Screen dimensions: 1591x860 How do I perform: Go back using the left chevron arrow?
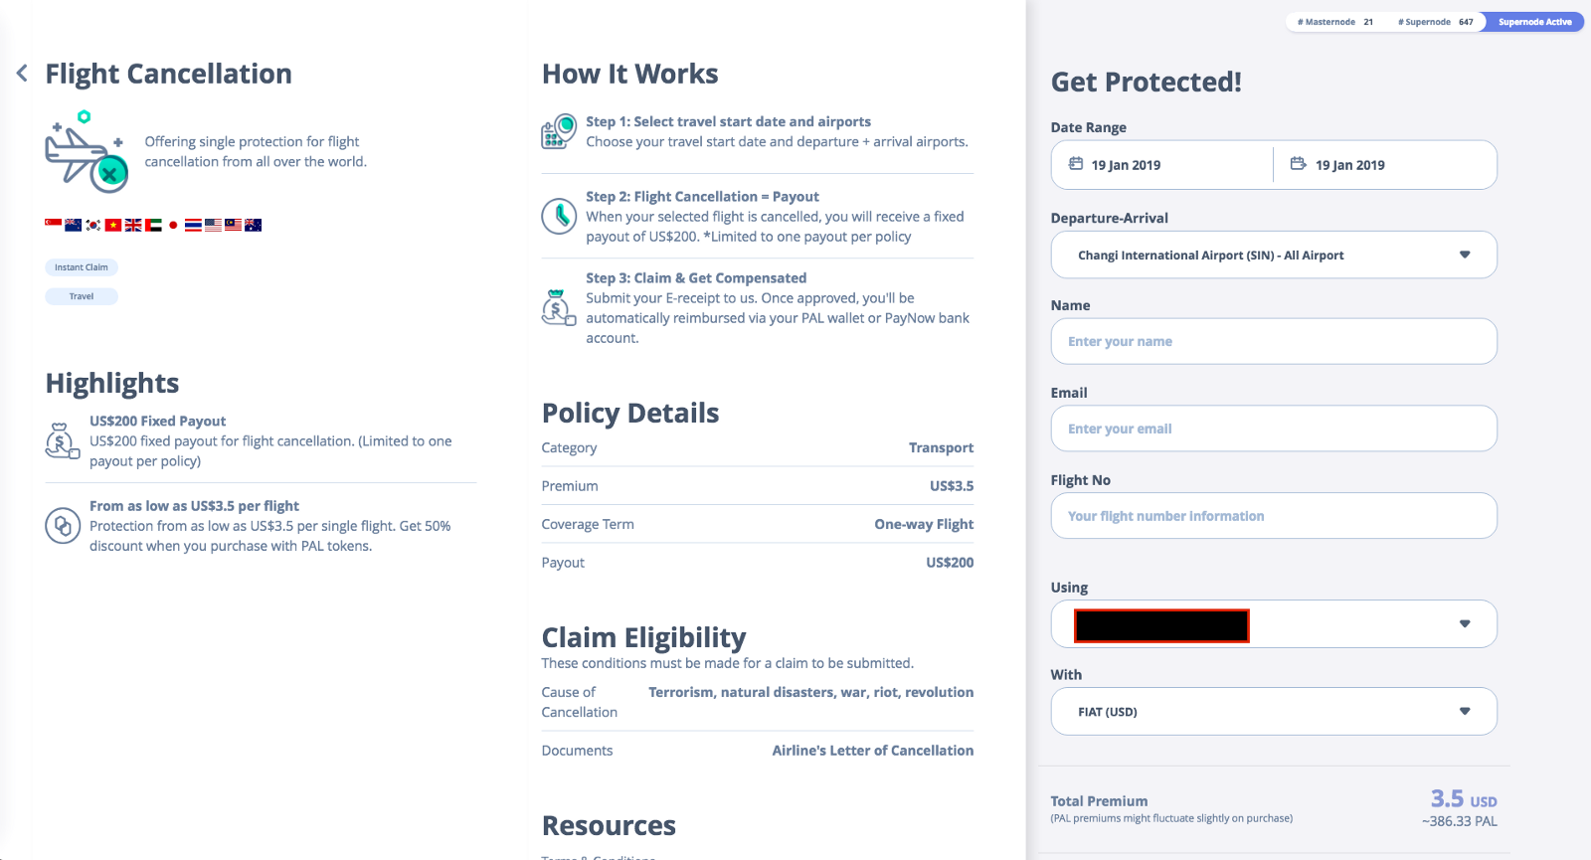pos(22,73)
